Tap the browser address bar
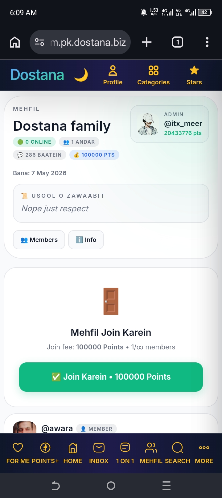This screenshot has width=222, height=498. click(80, 42)
